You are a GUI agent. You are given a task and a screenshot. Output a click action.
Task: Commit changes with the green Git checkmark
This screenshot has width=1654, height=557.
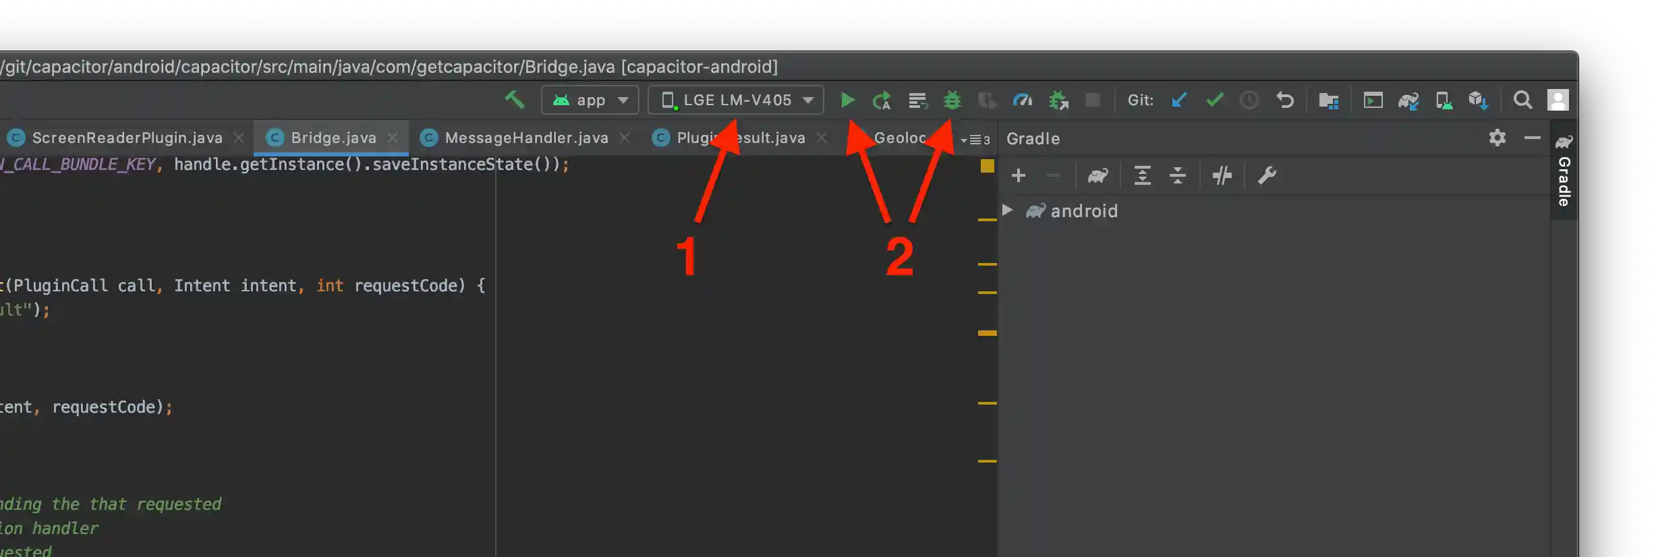tap(1215, 100)
